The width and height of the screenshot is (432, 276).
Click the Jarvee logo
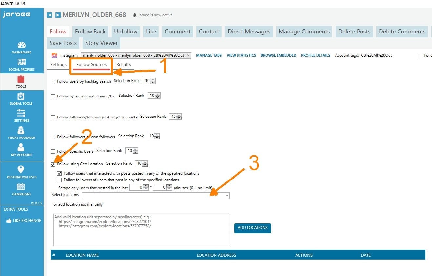click(16, 15)
